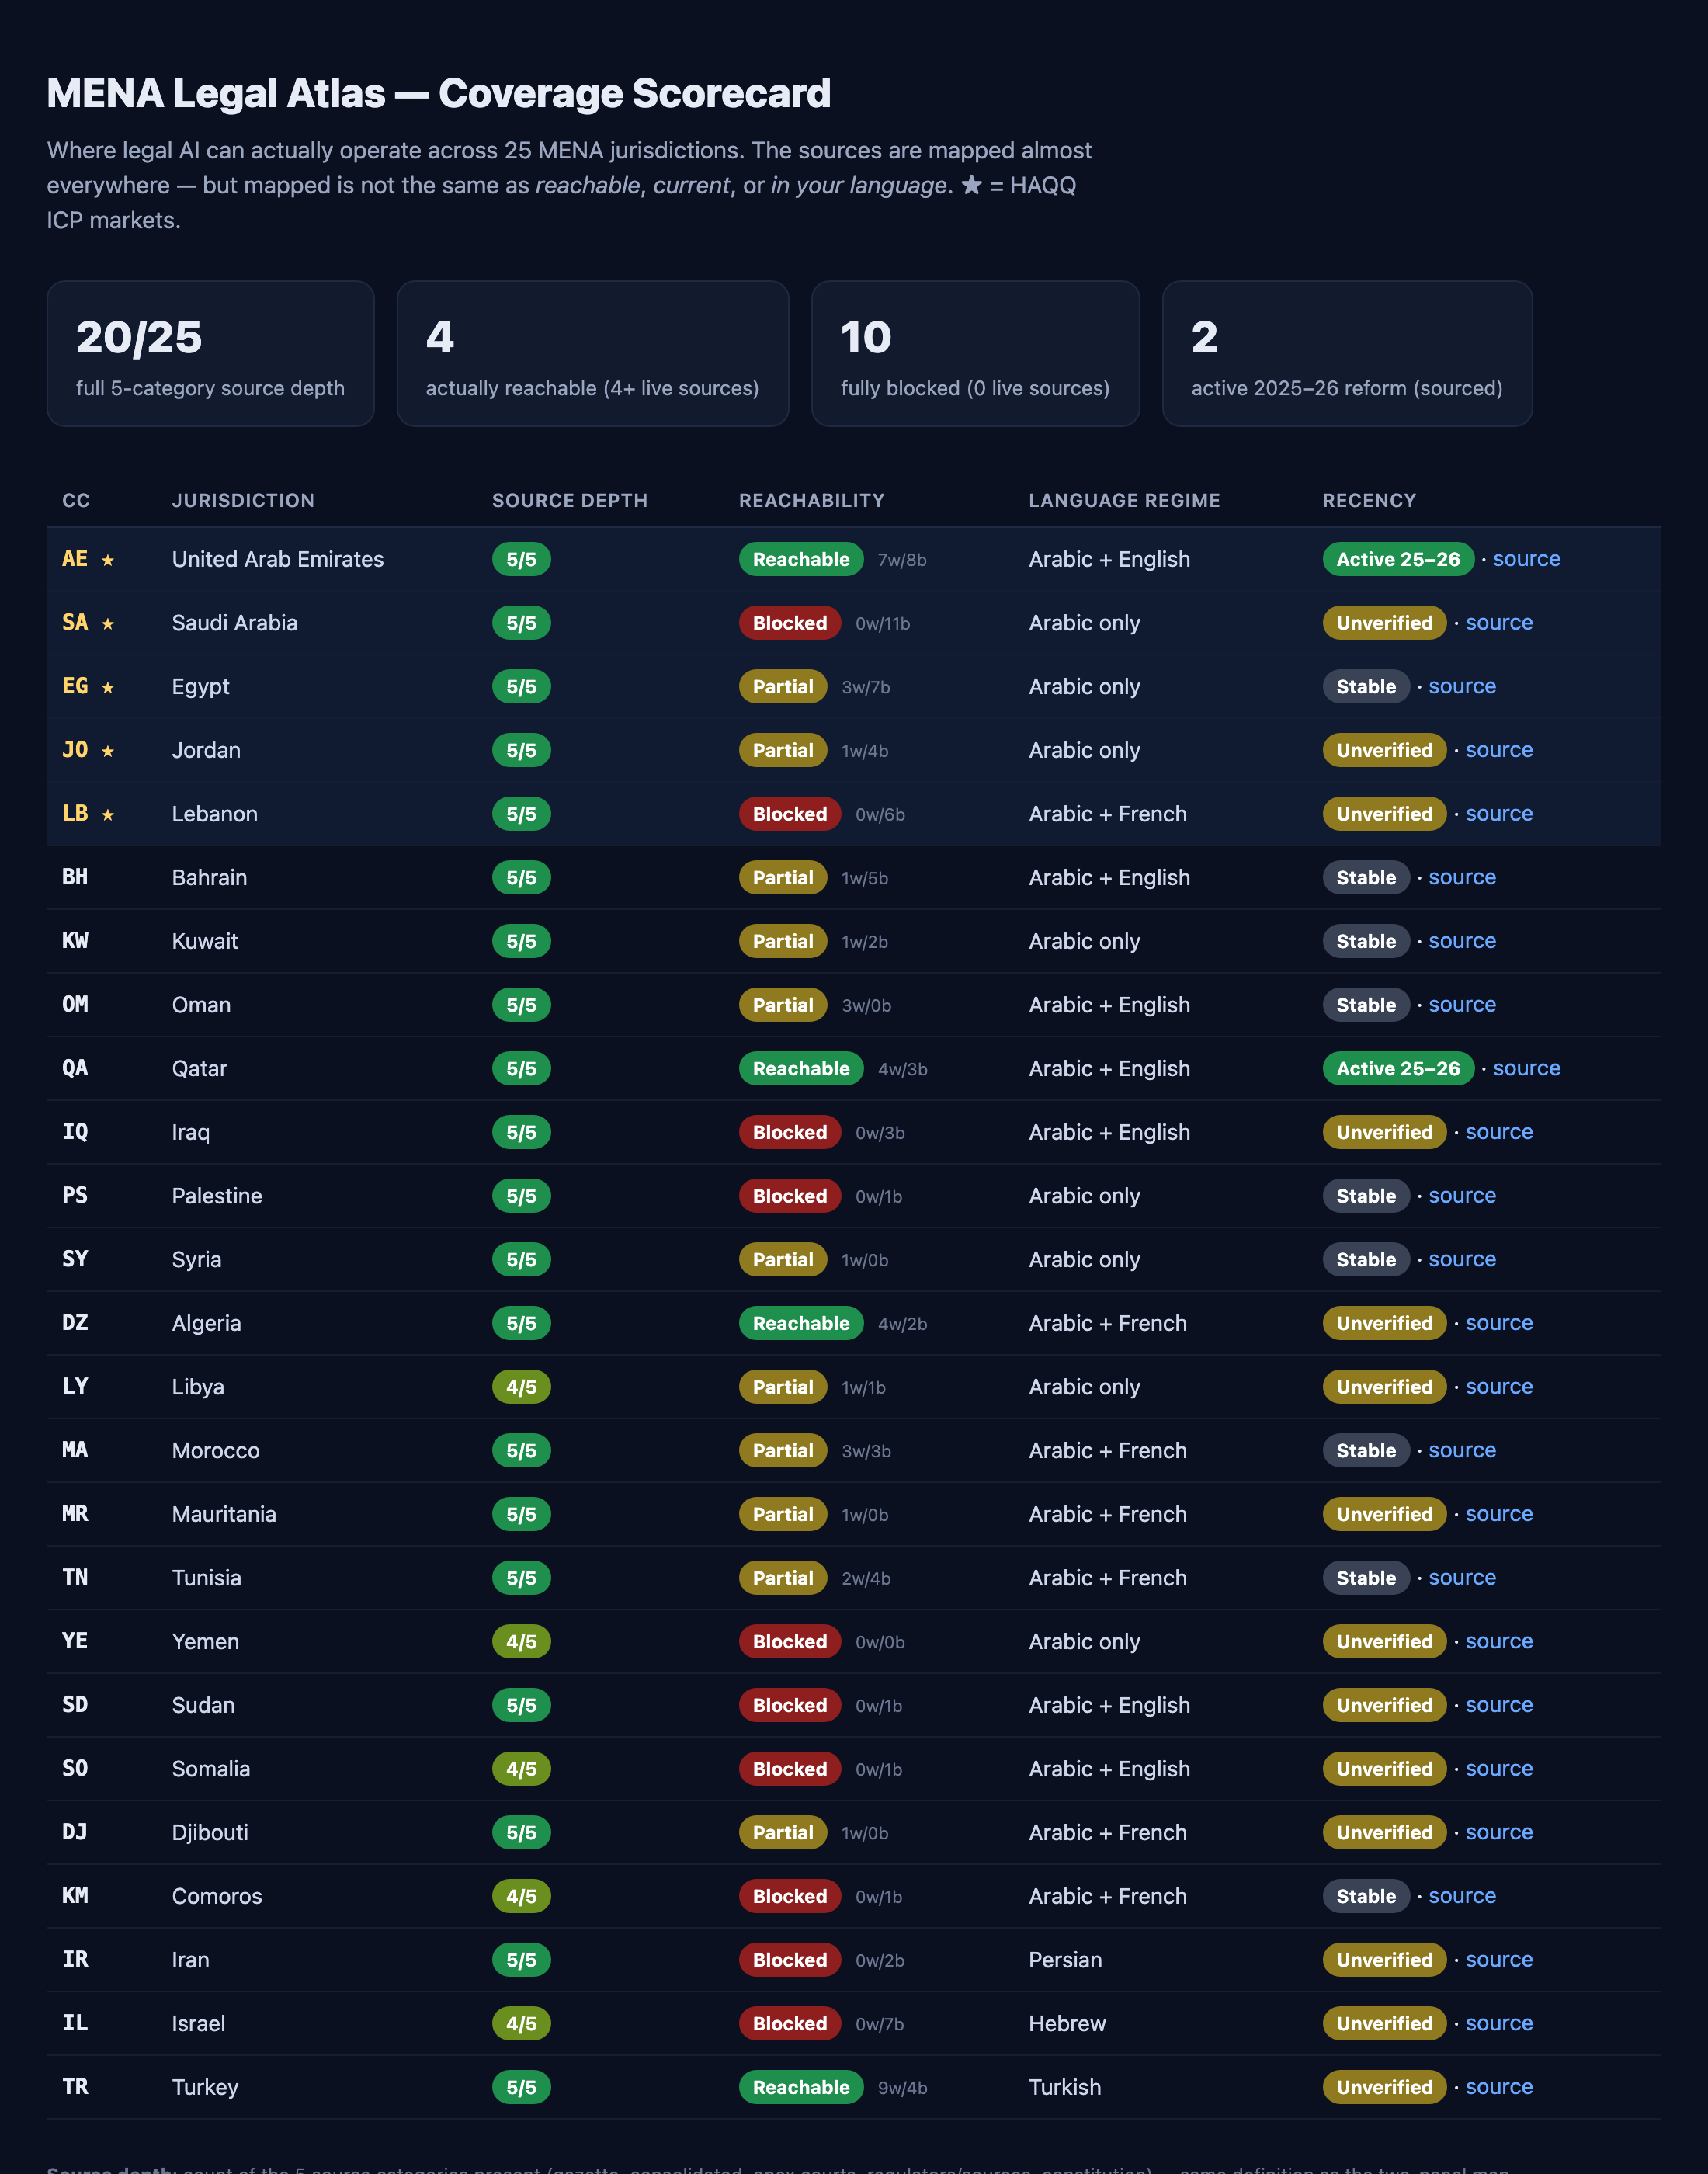Click the Stable badge in Bahrain row
This screenshot has width=1708, height=2174.
1366,877
